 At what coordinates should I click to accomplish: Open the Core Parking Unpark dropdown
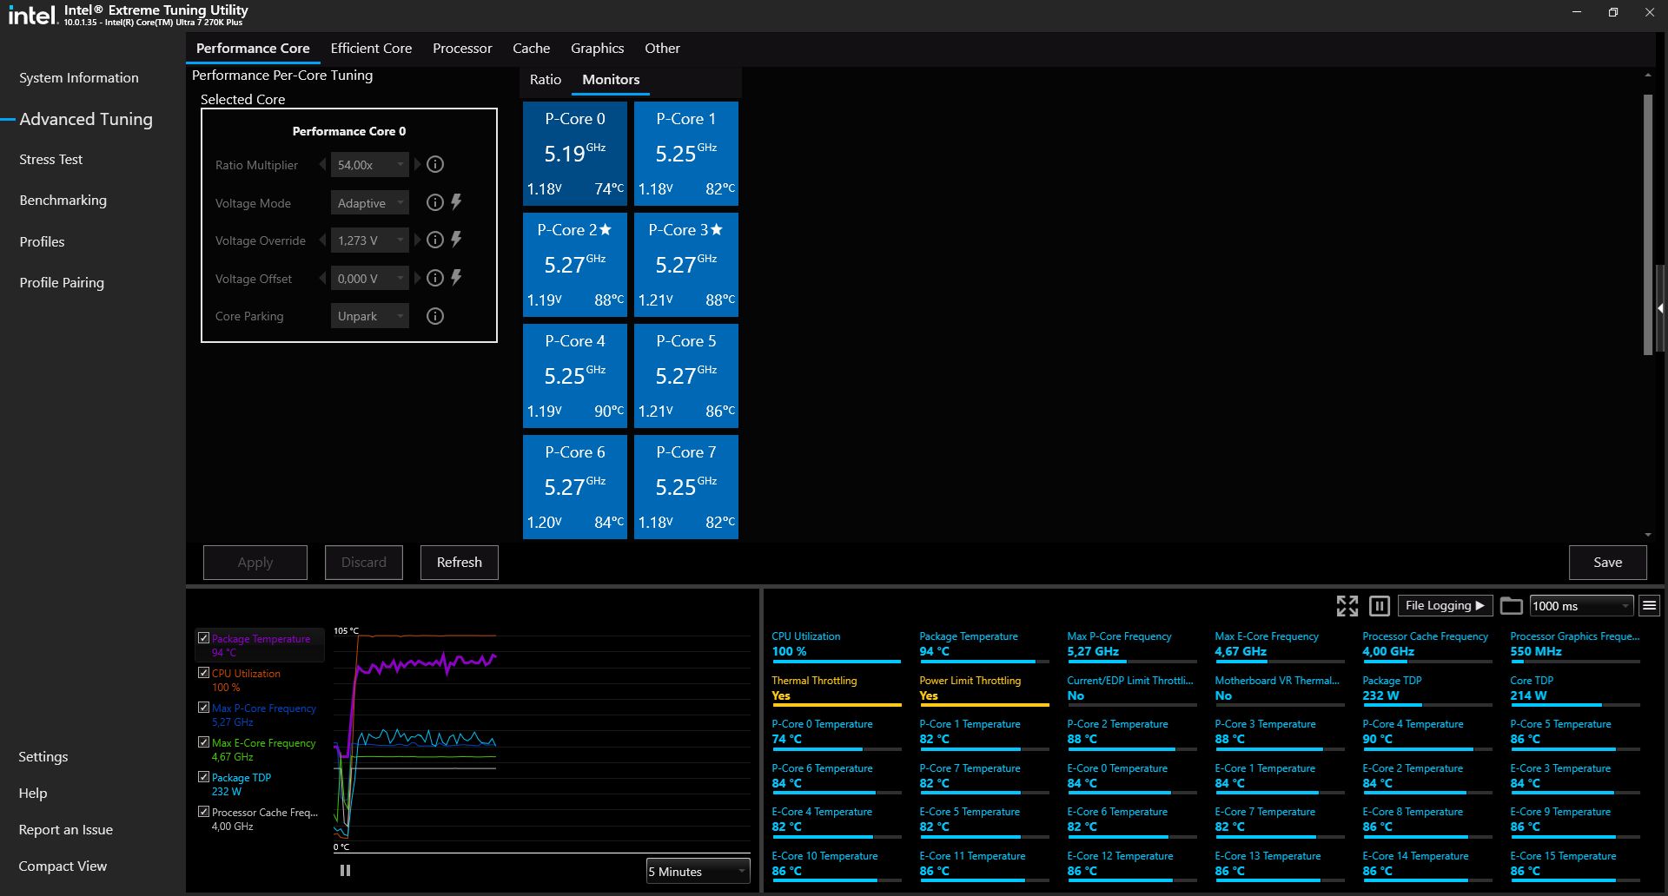(369, 316)
